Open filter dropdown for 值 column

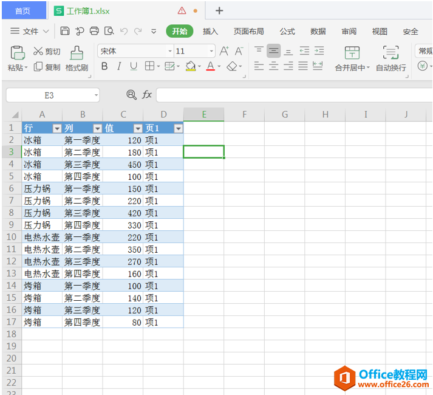point(138,129)
